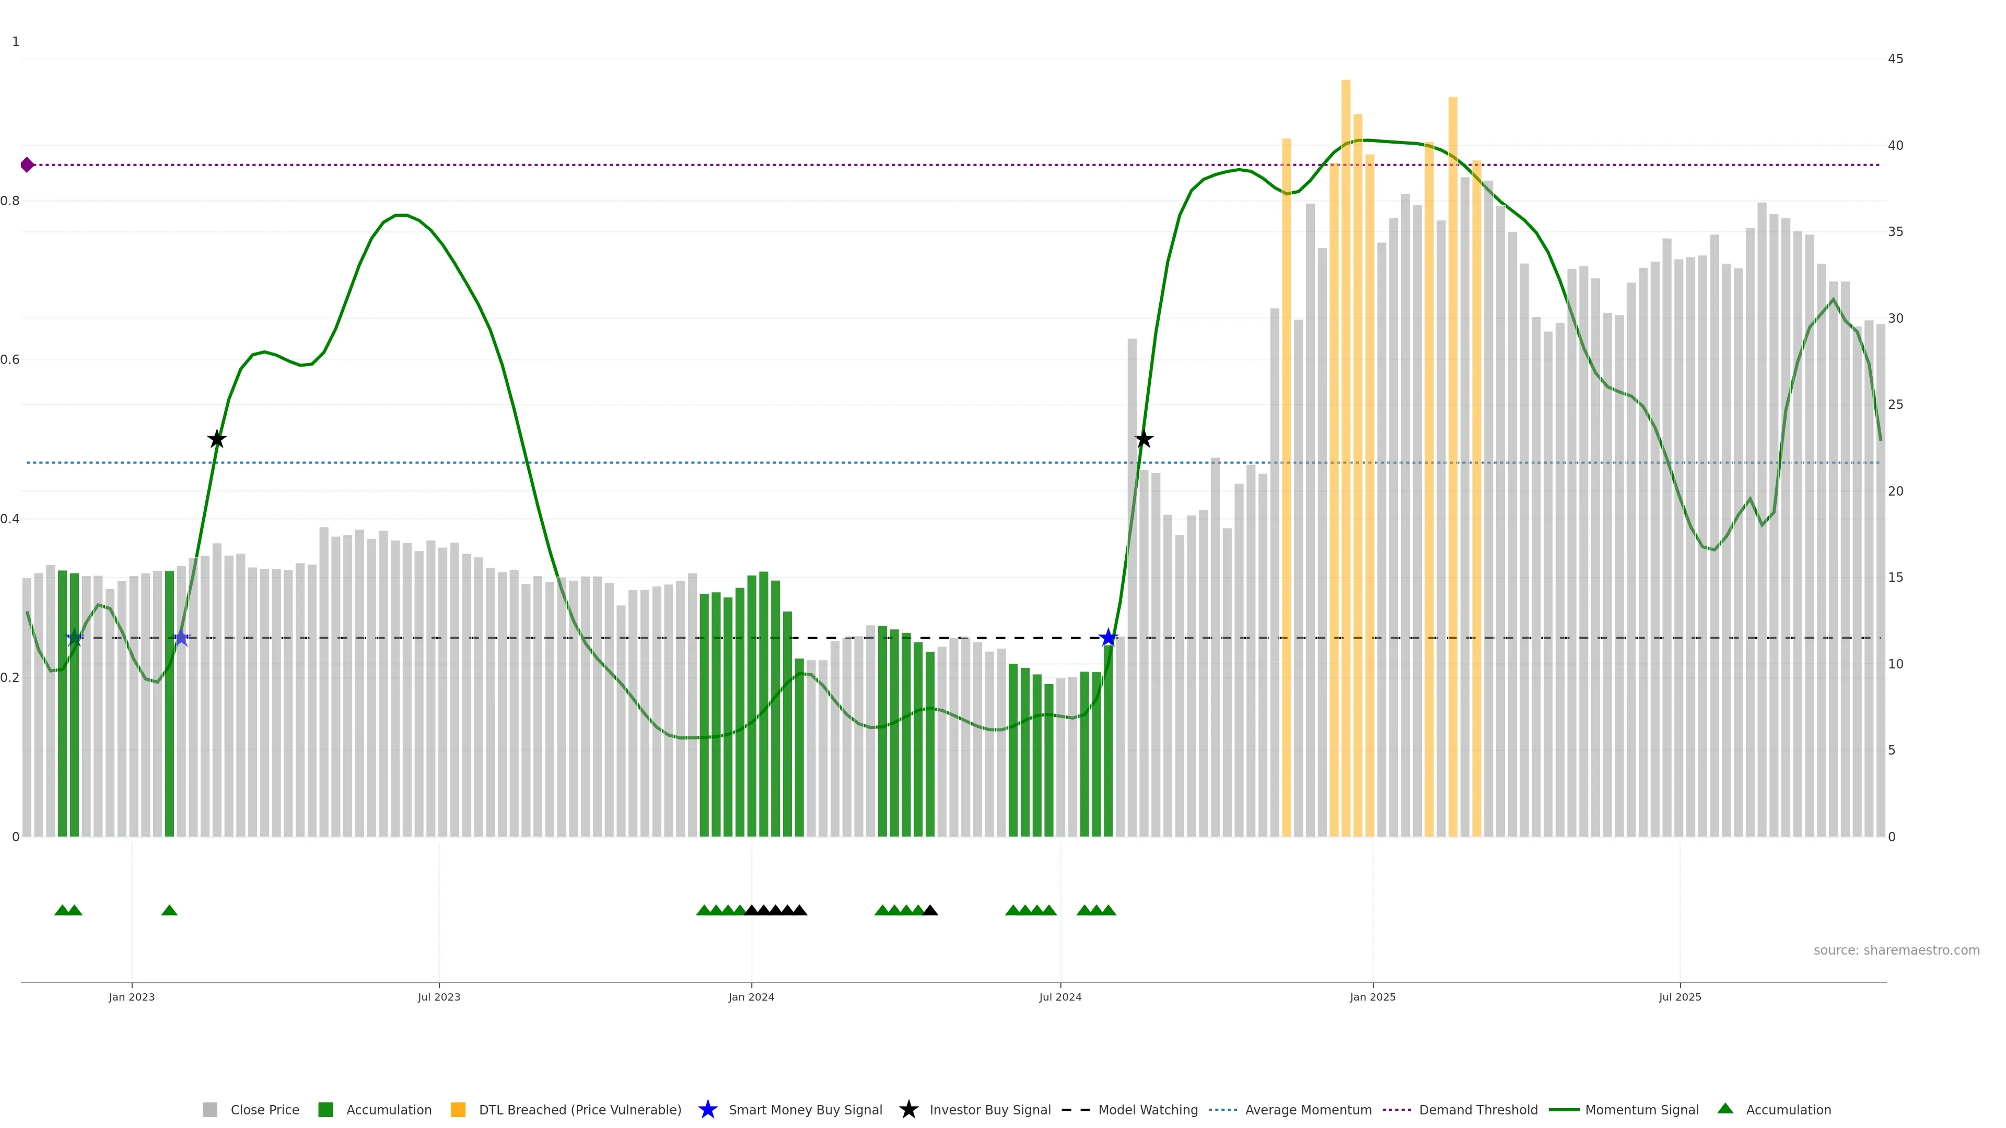Click the black Investor Buy star after July 2024

point(1144,440)
